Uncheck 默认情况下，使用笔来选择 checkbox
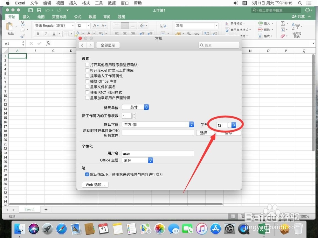Screen dimensions: 318x238 click(x=87, y=174)
